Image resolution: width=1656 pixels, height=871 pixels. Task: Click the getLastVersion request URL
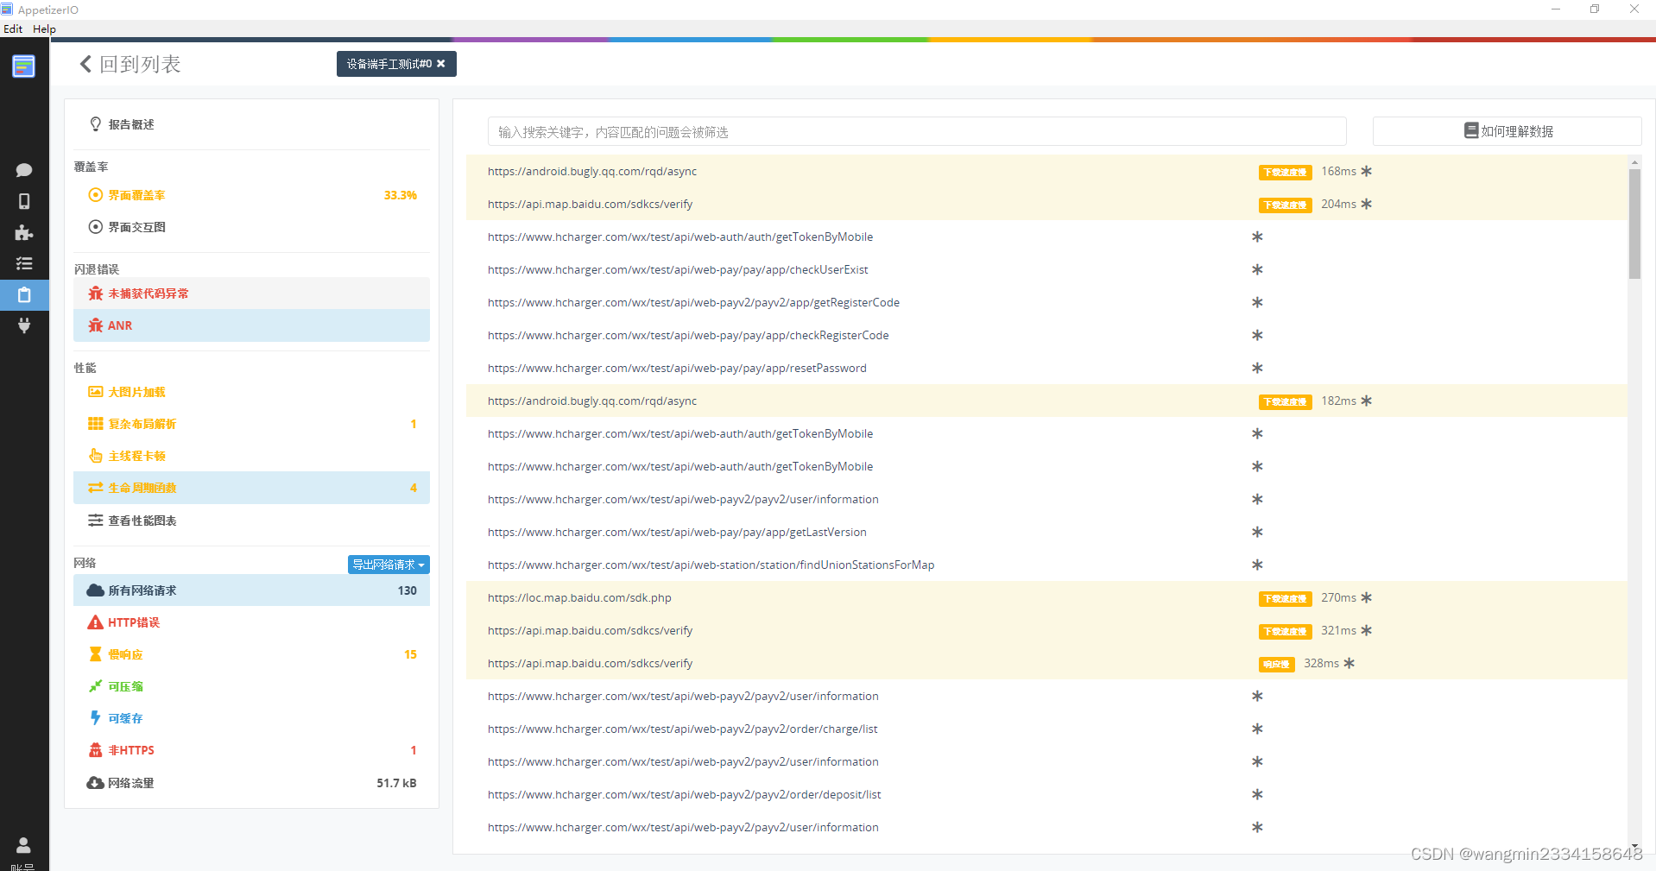click(677, 532)
